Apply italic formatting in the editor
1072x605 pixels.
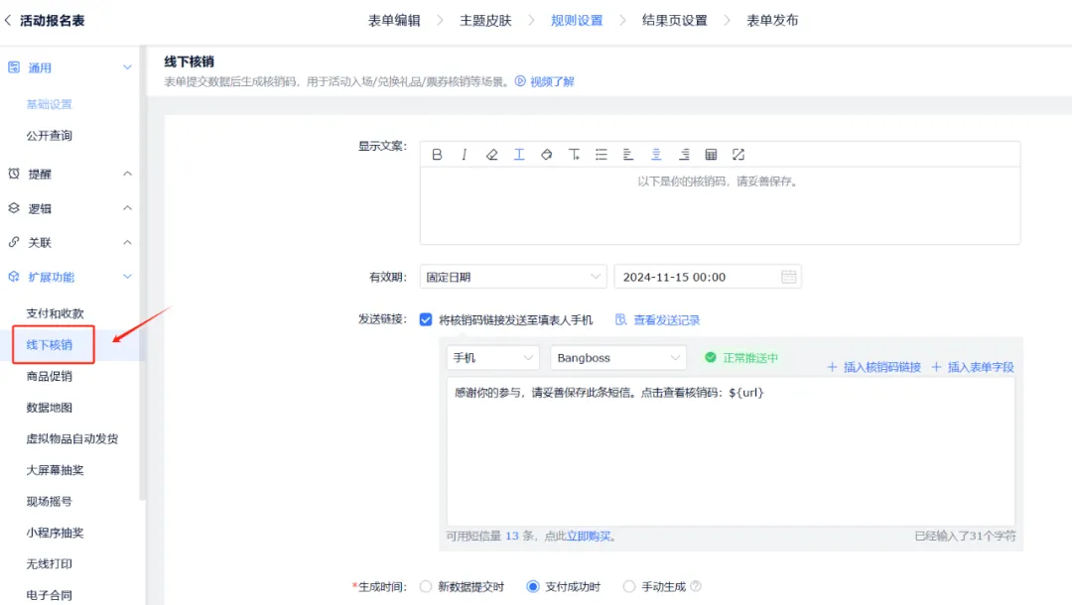(x=464, y=155)
